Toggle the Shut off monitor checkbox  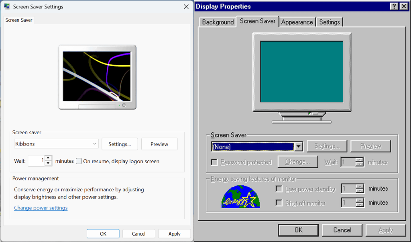pos(279,203)
